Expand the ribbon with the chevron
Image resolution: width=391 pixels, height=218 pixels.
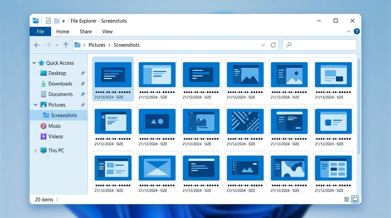(x=348, y=32)
